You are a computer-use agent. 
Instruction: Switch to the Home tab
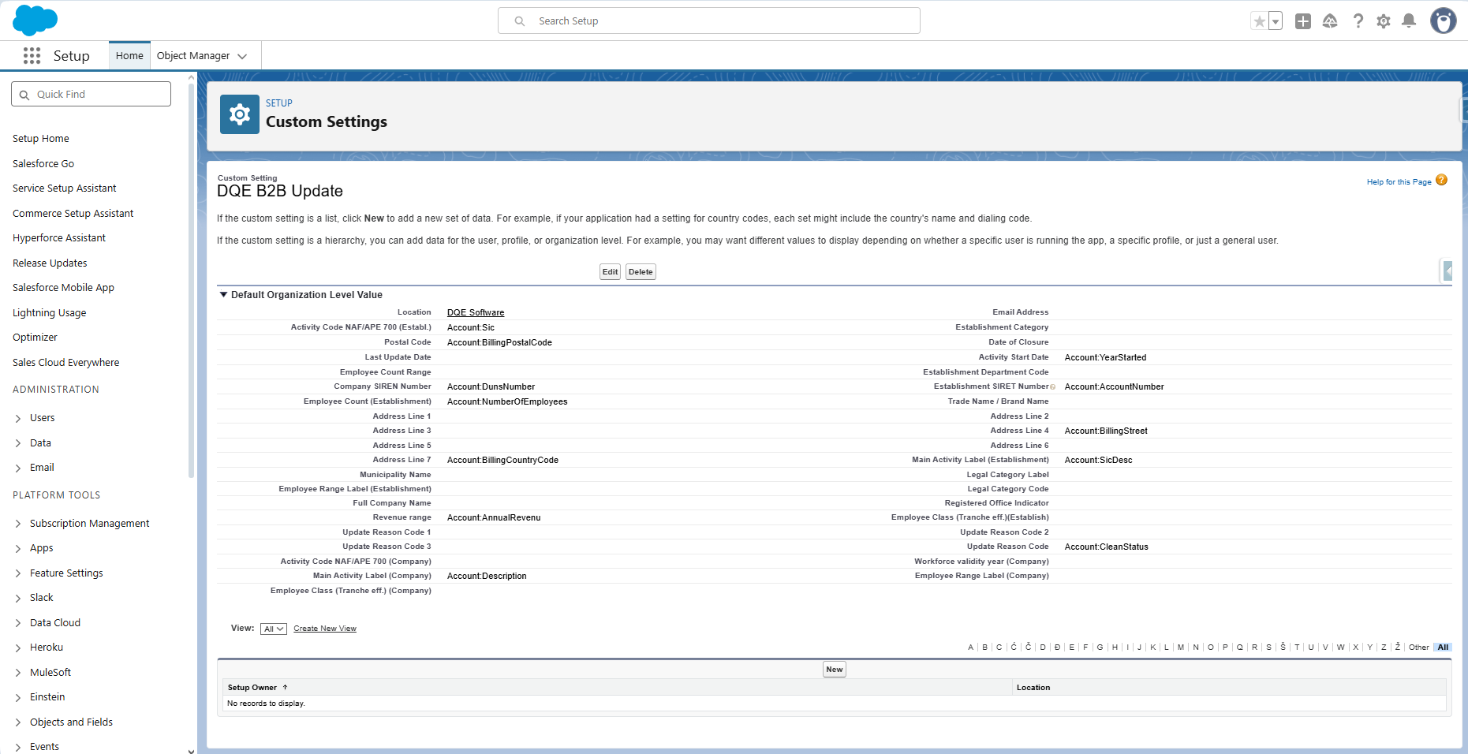click(129, 55)
